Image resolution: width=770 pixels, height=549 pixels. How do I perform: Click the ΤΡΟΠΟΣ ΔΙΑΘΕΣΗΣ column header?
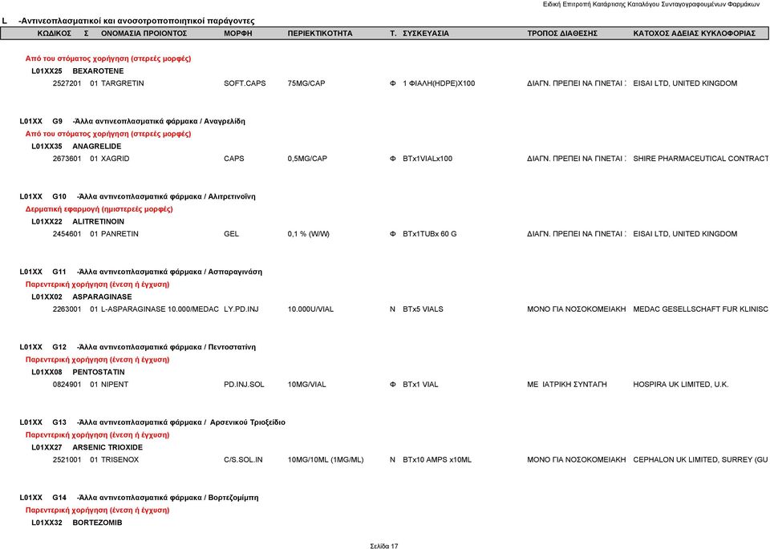click(562, 34)
